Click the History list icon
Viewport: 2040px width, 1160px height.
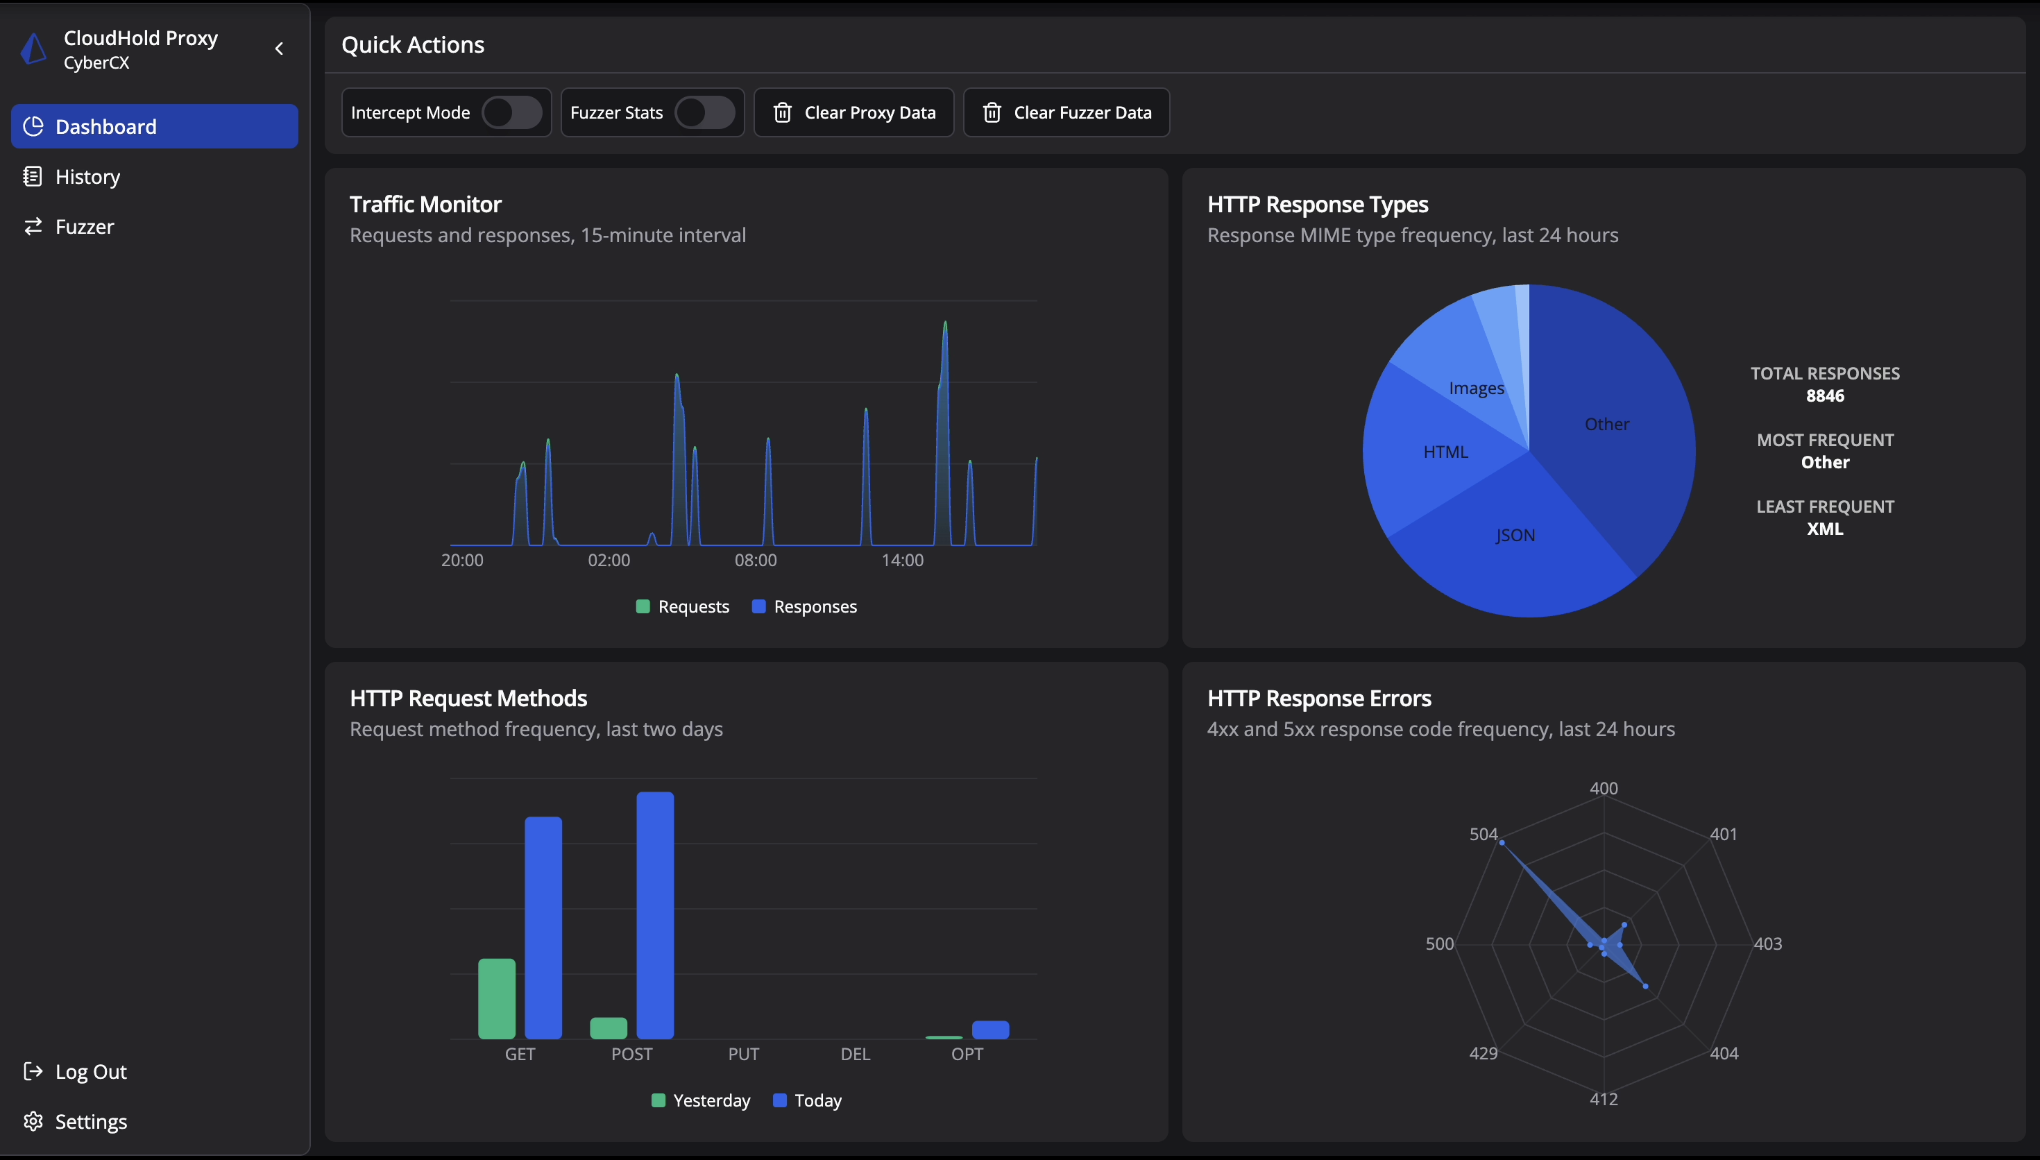[x=33, y=176]
